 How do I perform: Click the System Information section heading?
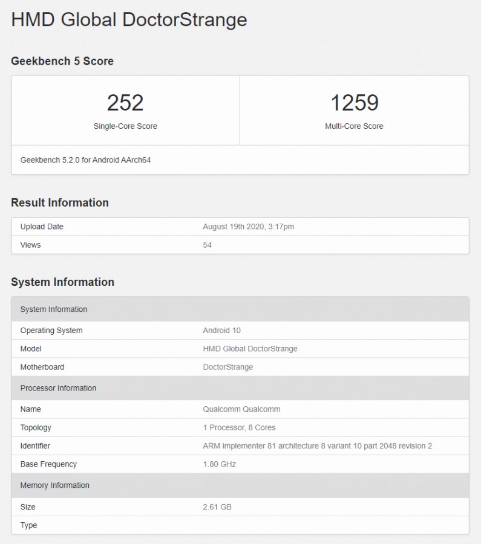click(62, 282)
